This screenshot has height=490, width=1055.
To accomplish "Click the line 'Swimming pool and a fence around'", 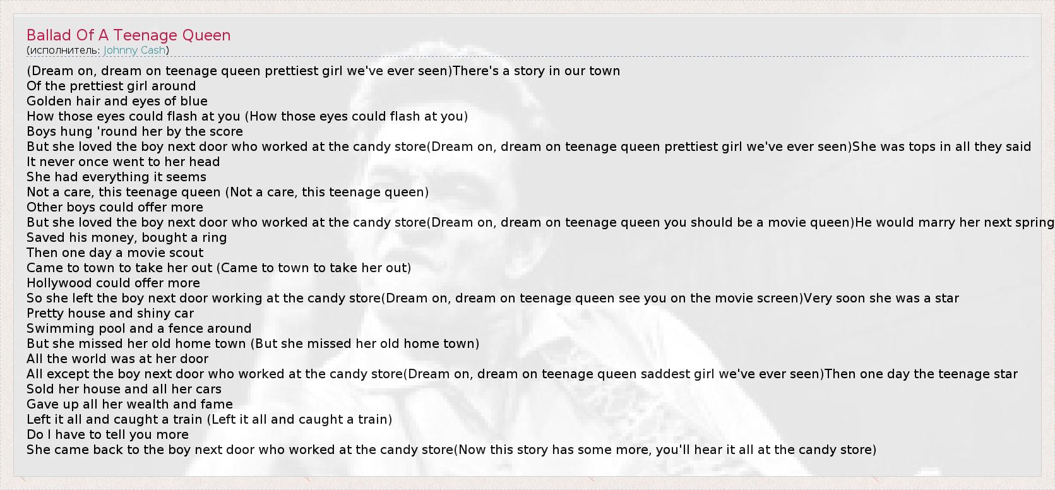I will pos(139,328).
